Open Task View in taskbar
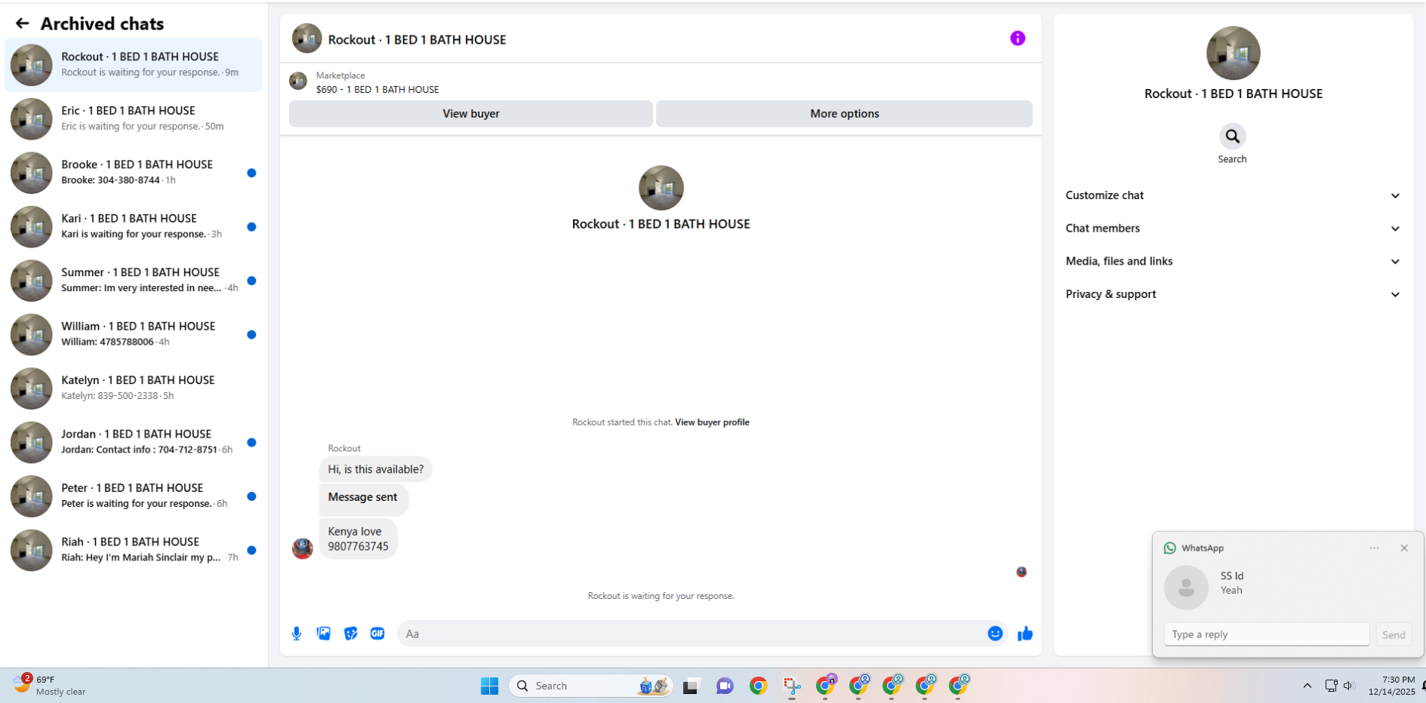The height and width of the screenshot is (703, 1426). [x=690, y=686]
